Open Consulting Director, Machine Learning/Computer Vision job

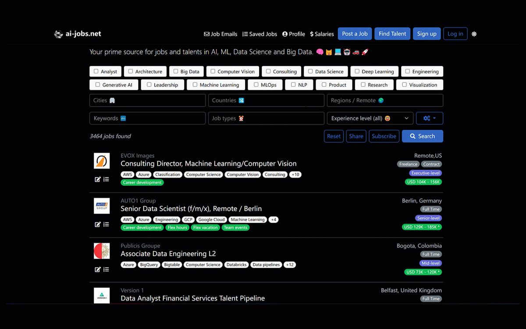209,164
